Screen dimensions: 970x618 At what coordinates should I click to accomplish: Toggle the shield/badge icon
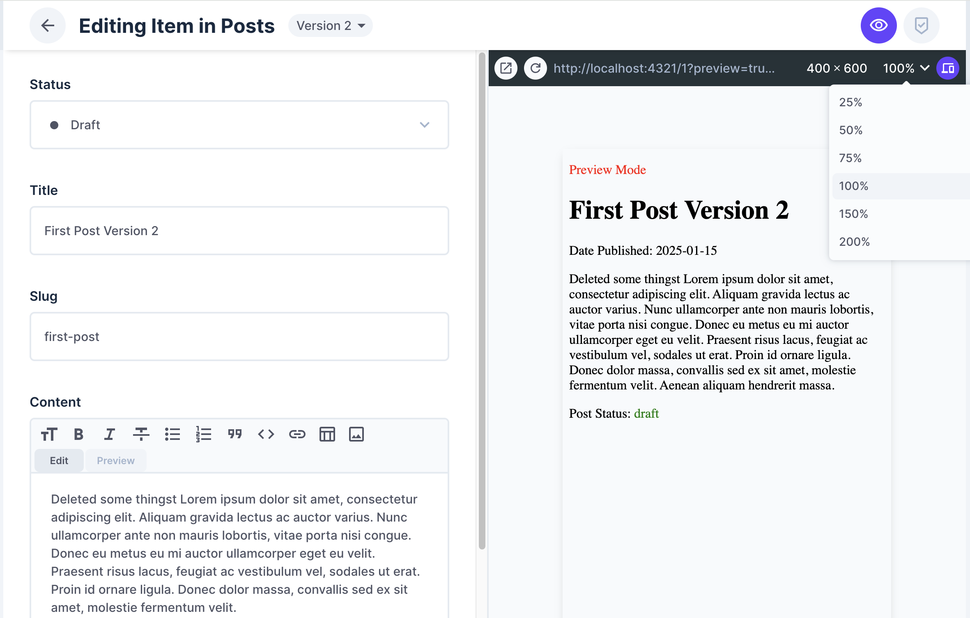pyautogui.click(x=921, y=26)
